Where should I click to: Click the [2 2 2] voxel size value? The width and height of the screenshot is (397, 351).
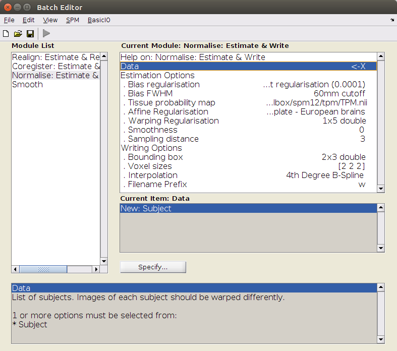pos(352,166)
